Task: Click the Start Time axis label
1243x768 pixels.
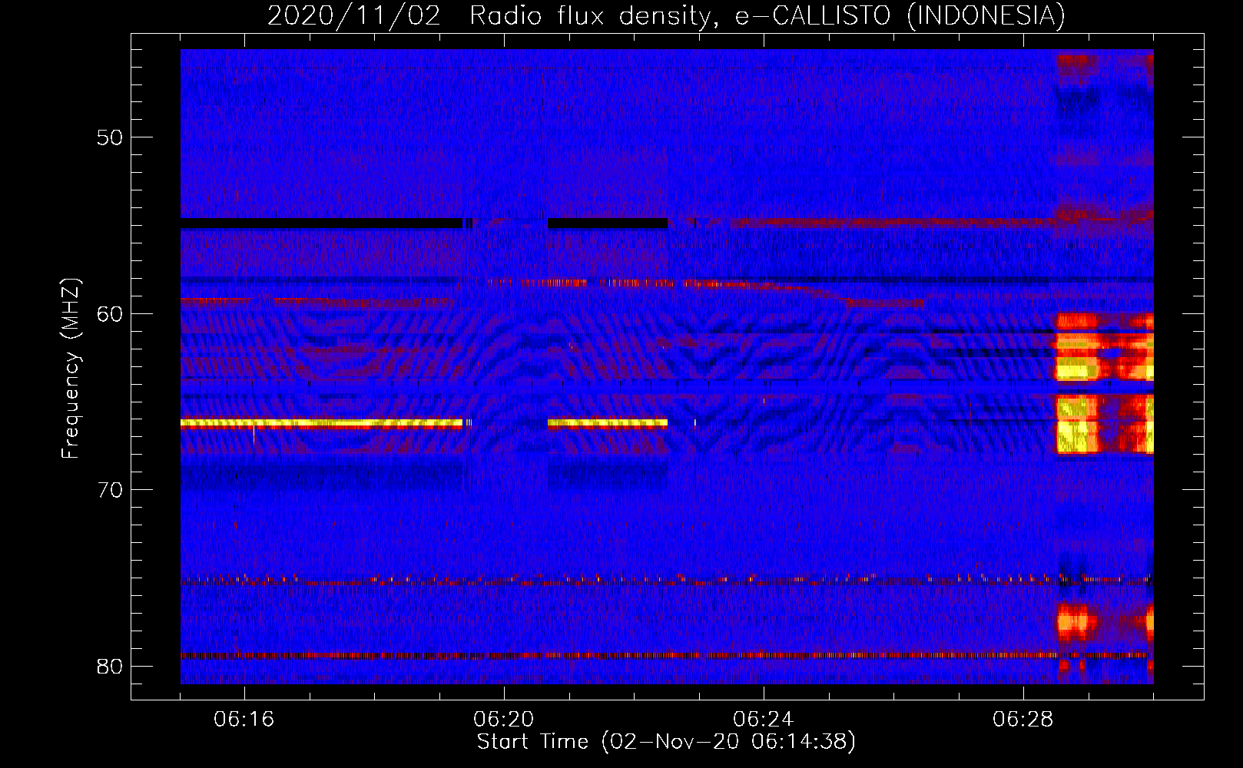Action: click(x=666, y=742)
